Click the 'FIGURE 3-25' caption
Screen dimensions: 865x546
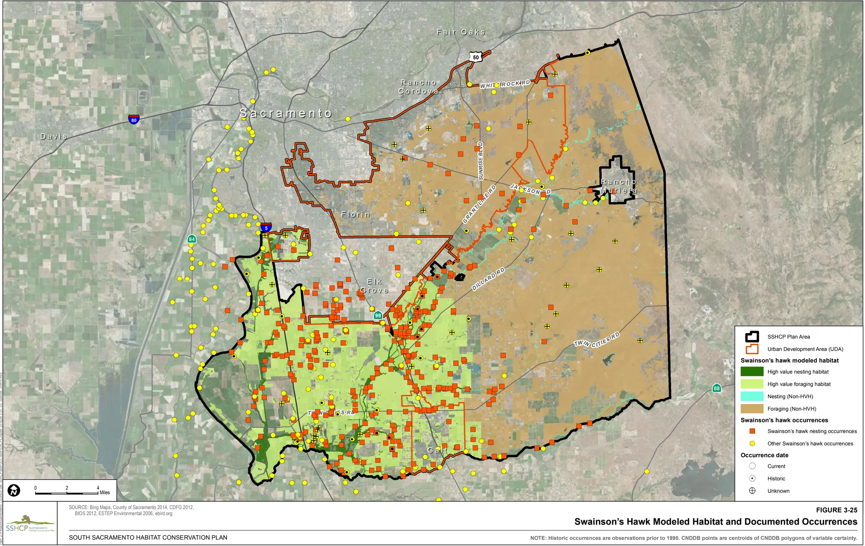[836, 510]
